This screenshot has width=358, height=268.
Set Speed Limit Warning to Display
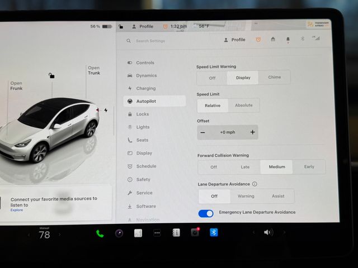(243, 78)
